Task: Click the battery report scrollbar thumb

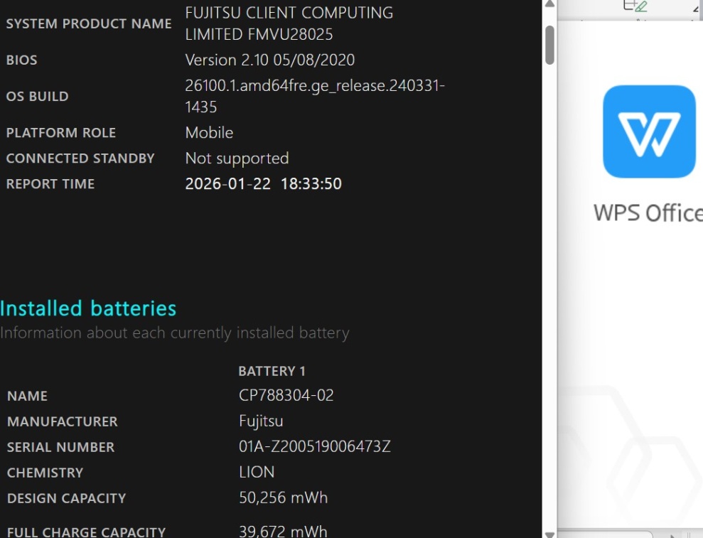Action: tap(549, 45)
